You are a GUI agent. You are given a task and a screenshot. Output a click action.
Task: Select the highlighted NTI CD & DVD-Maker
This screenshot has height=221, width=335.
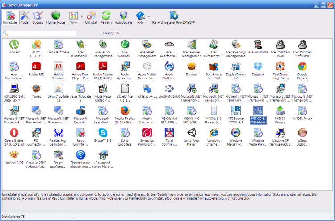(258, 115)
